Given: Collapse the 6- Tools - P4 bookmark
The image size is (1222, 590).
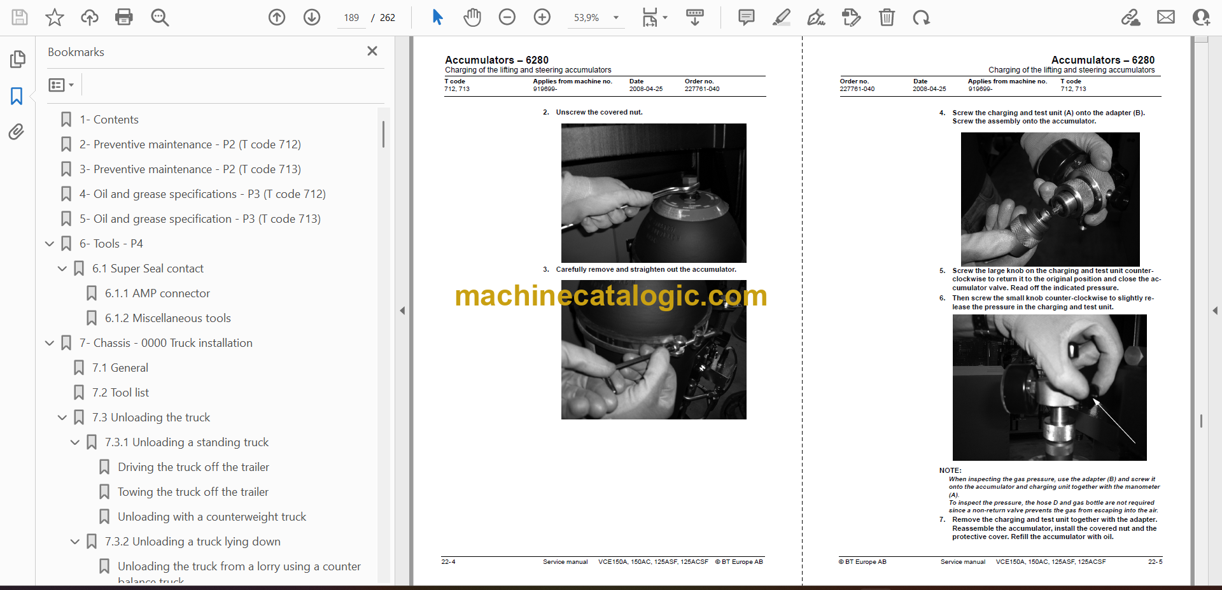Looking at the screenshot, I should (50, 243).
